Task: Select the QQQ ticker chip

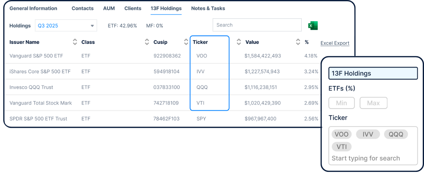Action: pyautogui.click(x=396, y=134)
